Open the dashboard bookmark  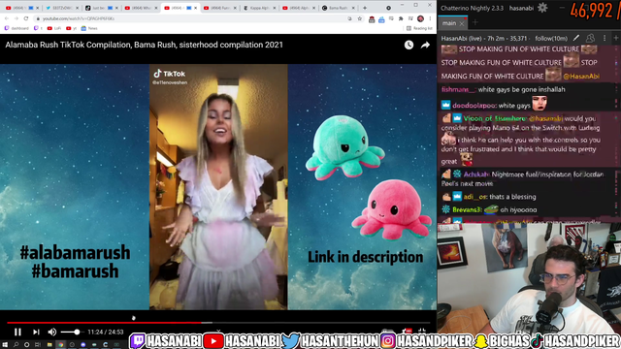[16, 28]
